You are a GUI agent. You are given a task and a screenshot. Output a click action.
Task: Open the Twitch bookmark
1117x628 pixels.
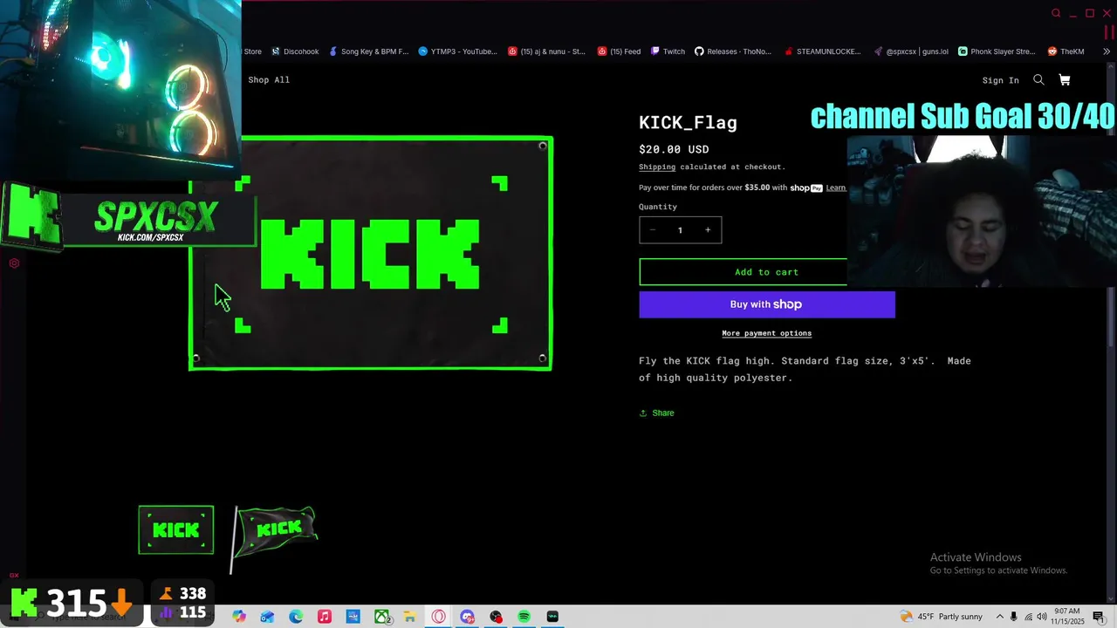668,51
